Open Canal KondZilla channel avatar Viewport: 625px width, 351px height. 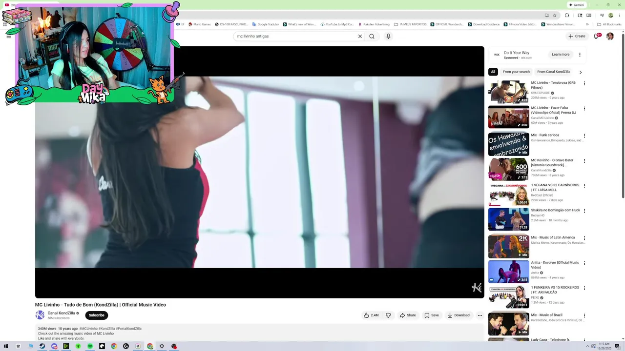pos(40,315)
